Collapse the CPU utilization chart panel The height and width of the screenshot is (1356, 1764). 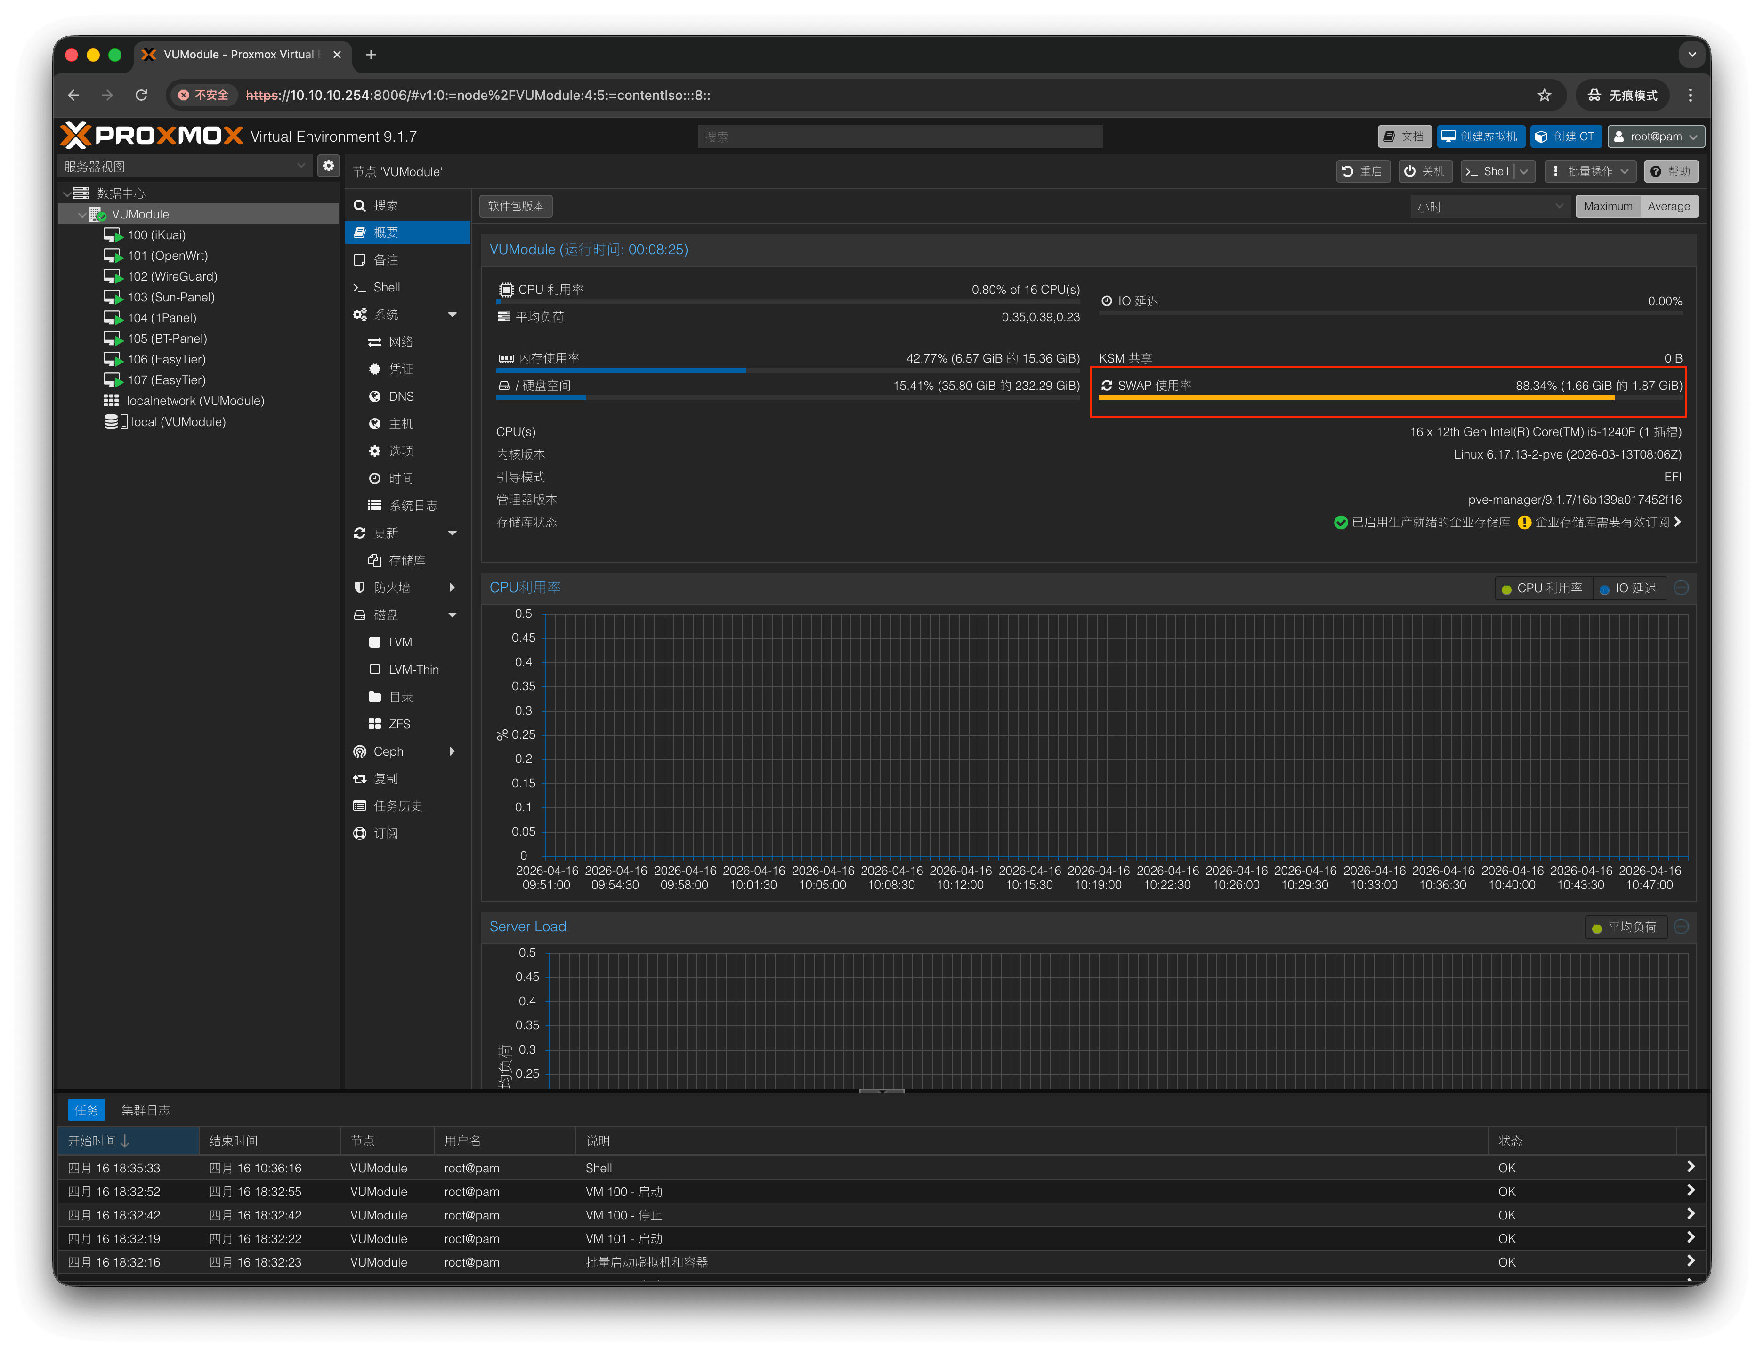[1681, 589]
